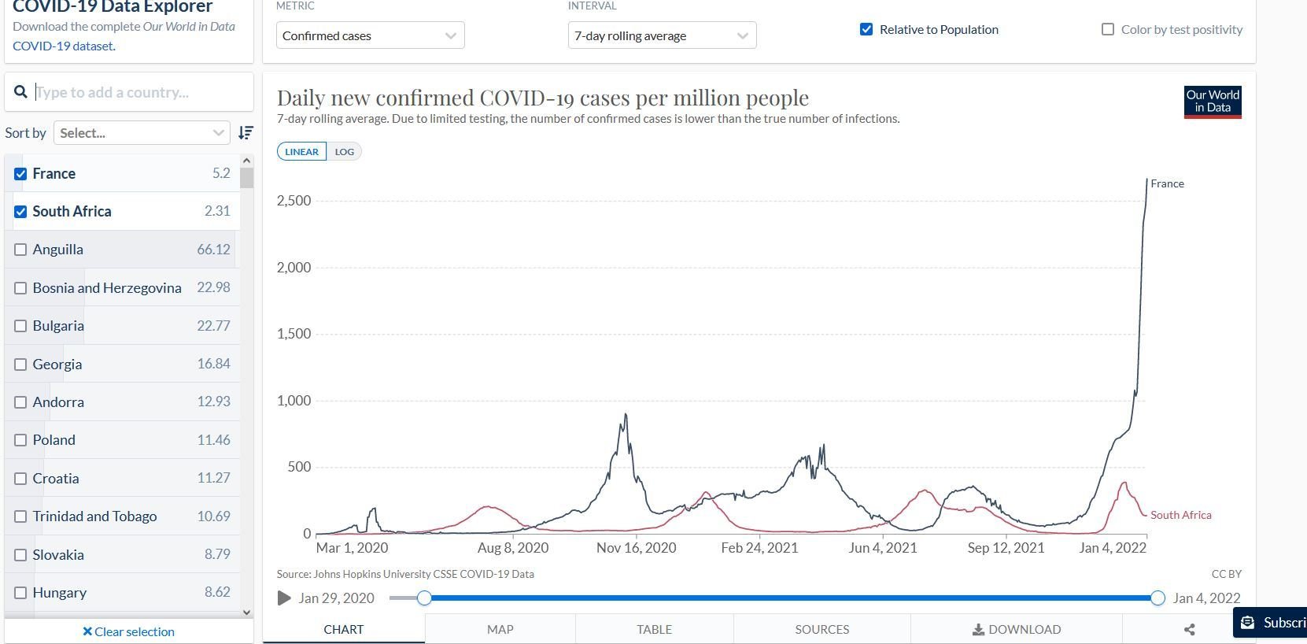The height and width of the screenshot is (644, 1307).
Task: Click the South Africa line label
Action: tap(1180, 515)
